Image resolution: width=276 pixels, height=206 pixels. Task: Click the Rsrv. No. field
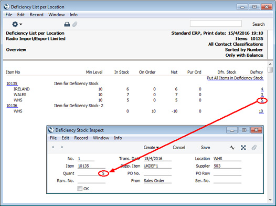coord(91,181)
